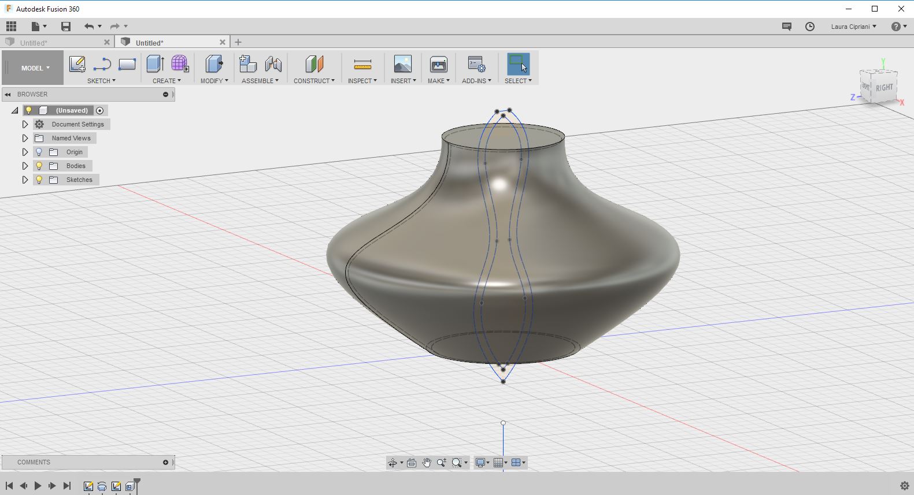Open the INSPECT menu

coord(362,81)
